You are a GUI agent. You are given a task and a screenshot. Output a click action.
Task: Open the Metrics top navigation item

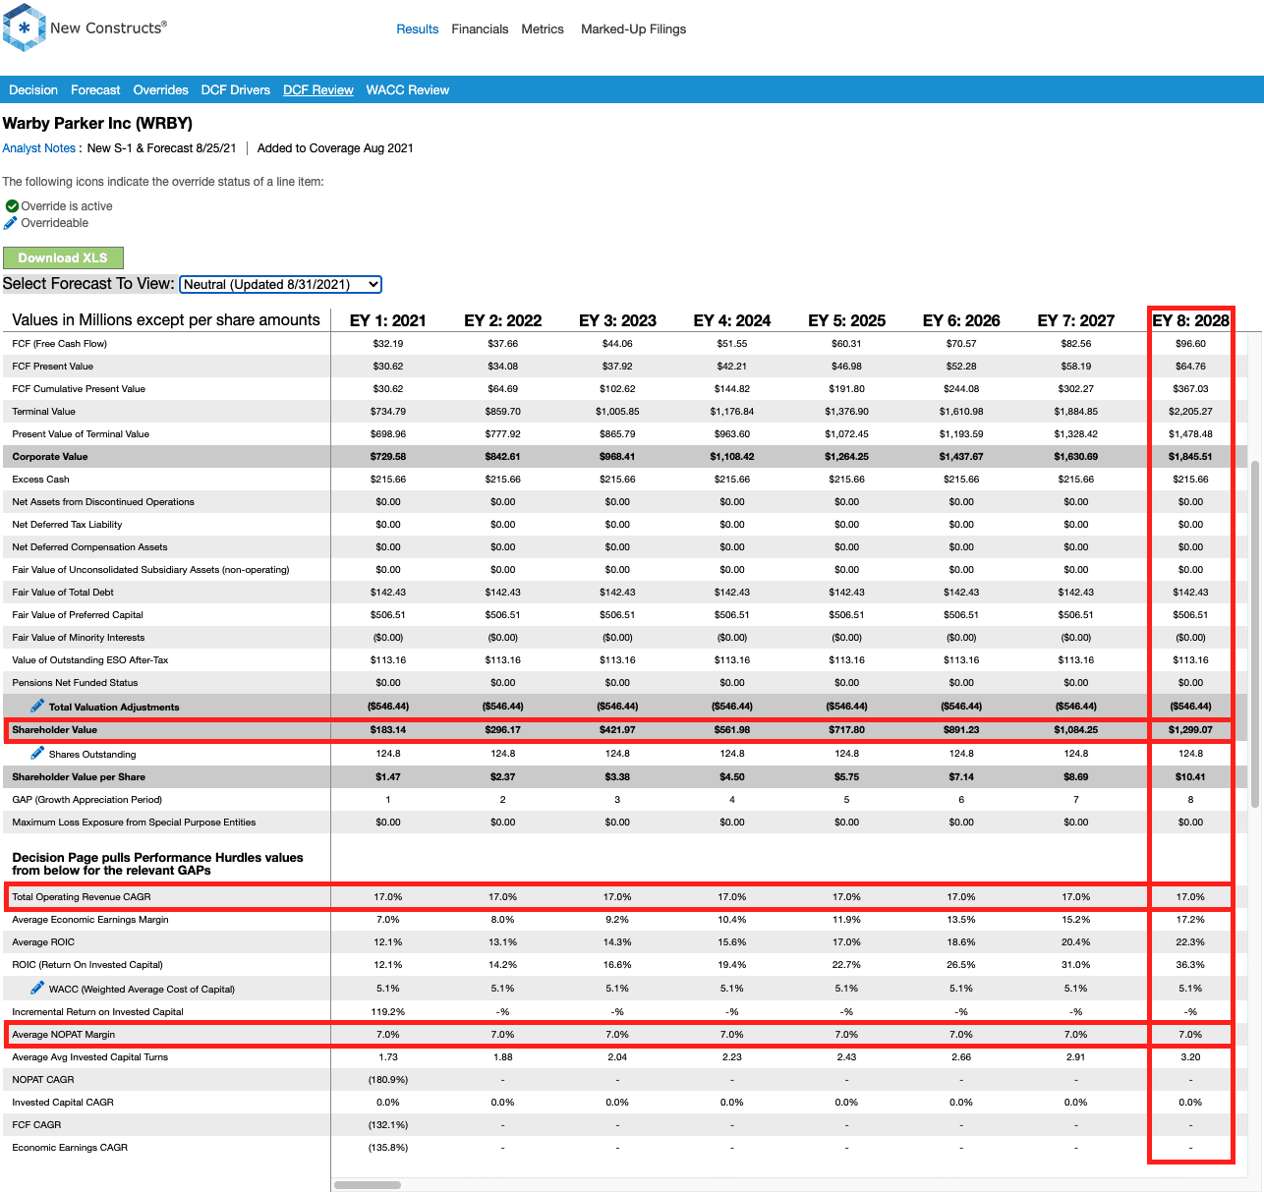pyautogui.click(x=543, y=29)
